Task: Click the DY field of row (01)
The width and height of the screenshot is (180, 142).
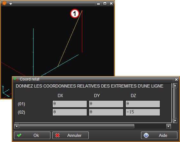Action: 106,104
